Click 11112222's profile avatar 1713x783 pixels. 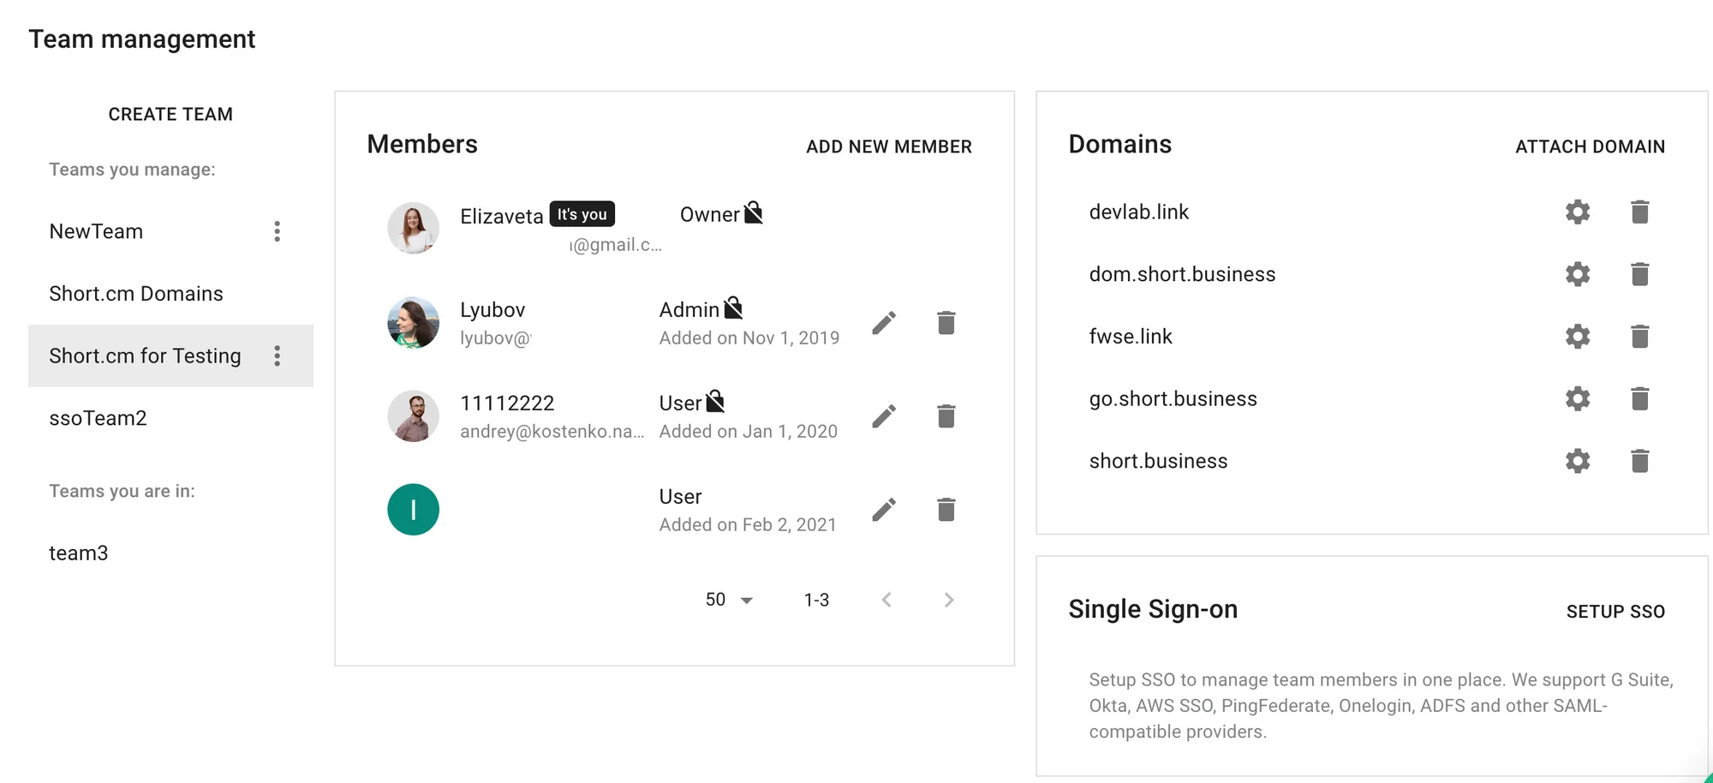click(414, 416)
